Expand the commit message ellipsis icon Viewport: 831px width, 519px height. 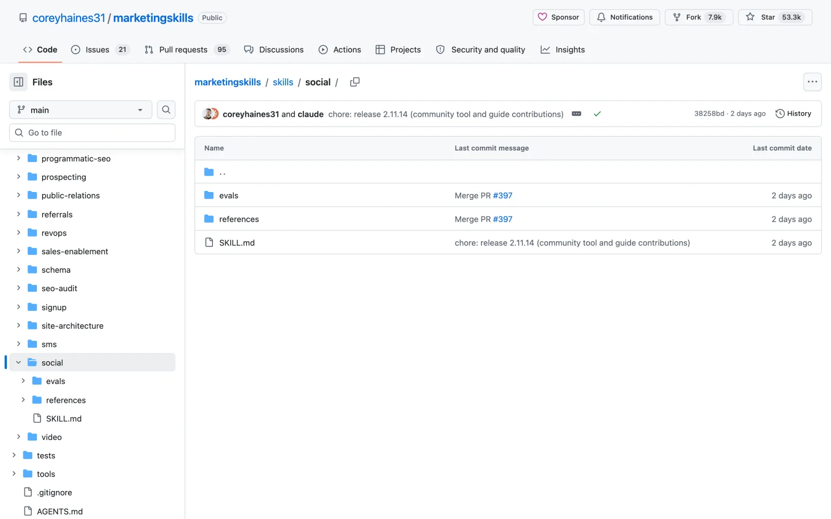(x=577, y=114)
